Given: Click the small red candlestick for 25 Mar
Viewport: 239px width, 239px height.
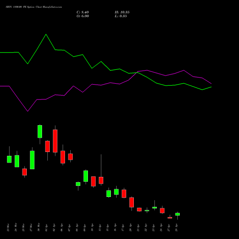Looking at the screenshot, I should (24, 172).
